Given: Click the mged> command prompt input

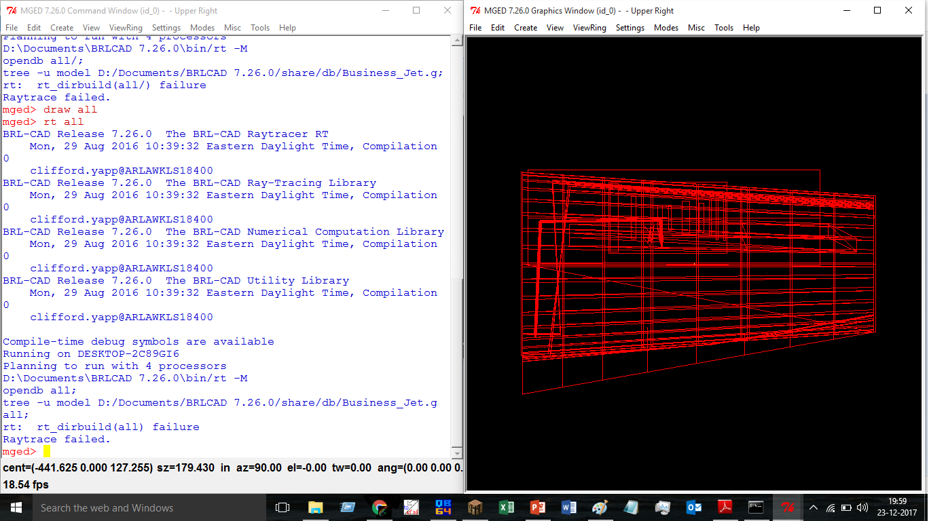Looking at the screenshot, I should click(46, 452).
